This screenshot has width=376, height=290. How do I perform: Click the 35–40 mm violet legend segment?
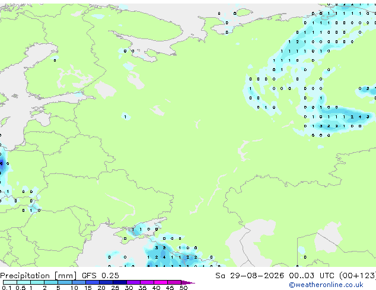click(x=146, y=282)
